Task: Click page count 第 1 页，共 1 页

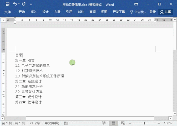Action: pos(13,123)
